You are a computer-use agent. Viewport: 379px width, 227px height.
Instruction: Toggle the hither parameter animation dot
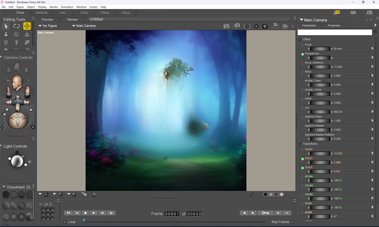(x=303, y=99)
